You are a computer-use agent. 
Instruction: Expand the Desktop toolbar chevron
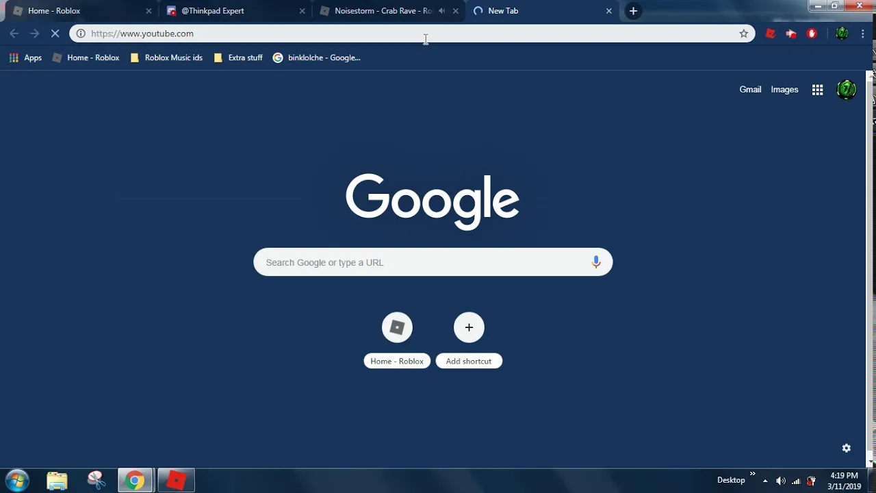[x=753, y=474]
